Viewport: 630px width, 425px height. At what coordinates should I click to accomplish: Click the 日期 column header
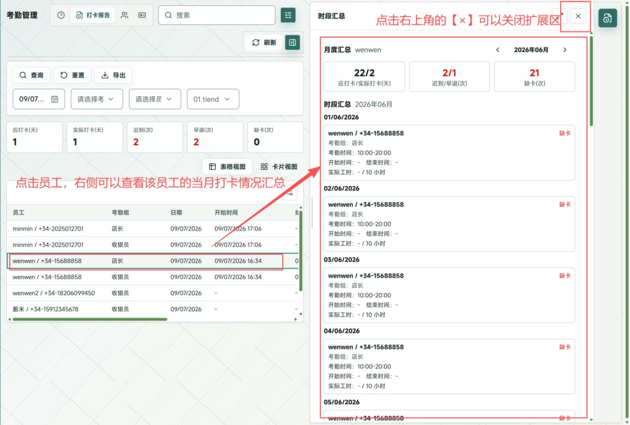tap(176, 212)
